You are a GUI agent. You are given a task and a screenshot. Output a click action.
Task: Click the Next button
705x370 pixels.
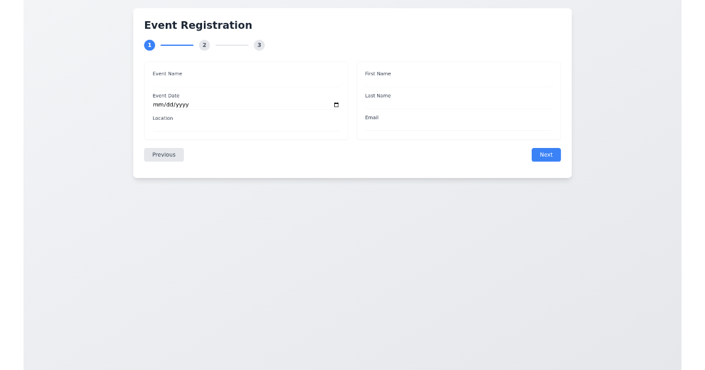(x=546, y=154)
